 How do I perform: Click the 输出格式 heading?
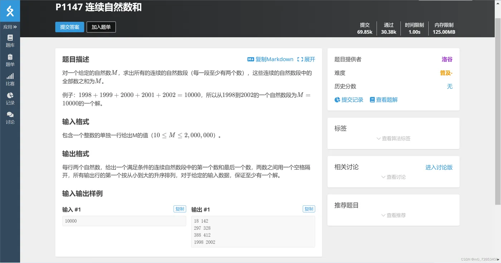coord(76,154)
